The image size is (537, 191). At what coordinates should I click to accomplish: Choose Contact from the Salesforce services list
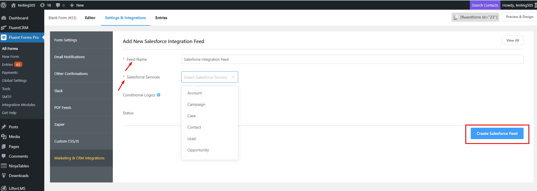210,127
